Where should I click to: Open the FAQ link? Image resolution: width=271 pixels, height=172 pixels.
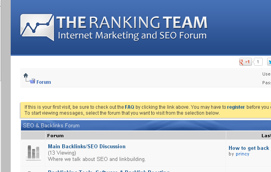pyautogui.click(x=129, y=107)
